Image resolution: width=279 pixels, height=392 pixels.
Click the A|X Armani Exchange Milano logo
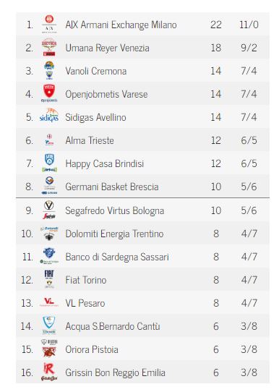(x=49, y=25)
